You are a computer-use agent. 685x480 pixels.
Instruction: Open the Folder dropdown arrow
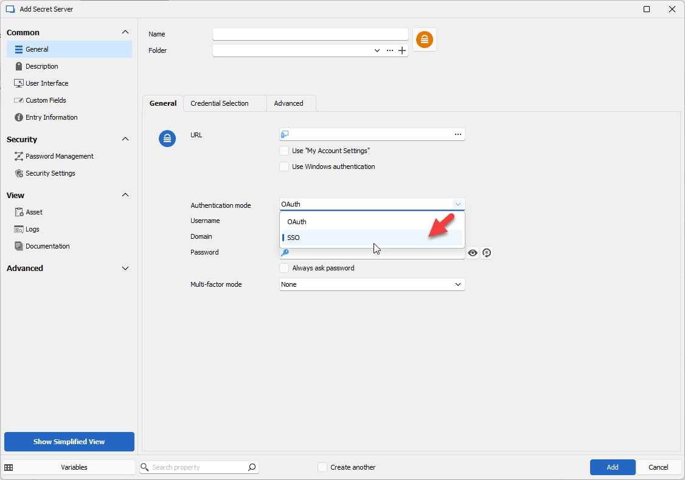click(377, 51)
